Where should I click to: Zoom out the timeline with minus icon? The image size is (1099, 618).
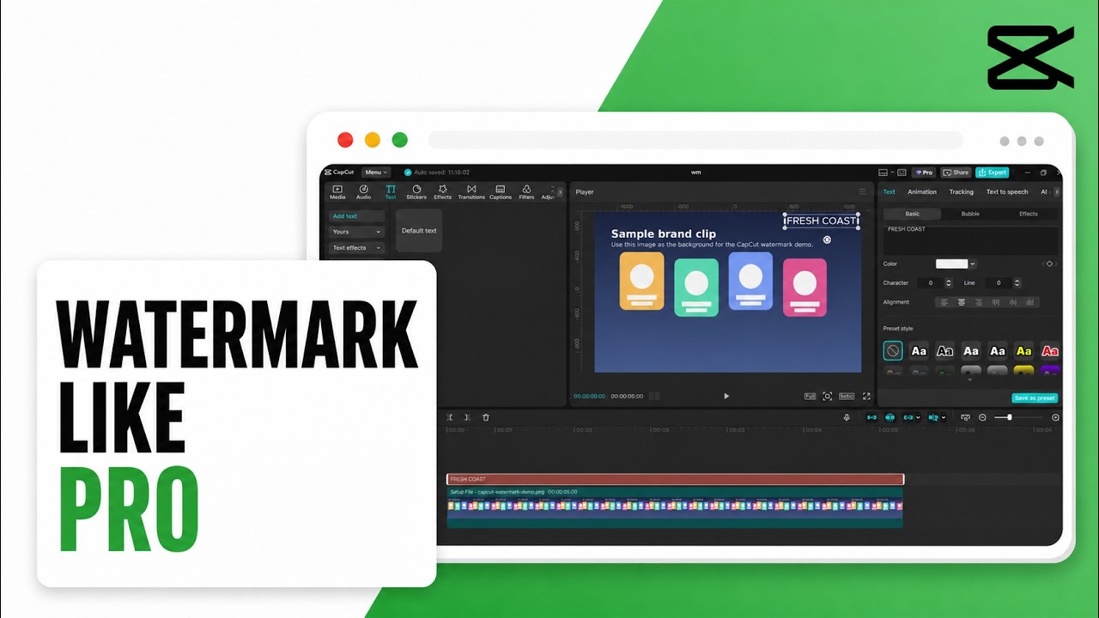coord(982,417)
